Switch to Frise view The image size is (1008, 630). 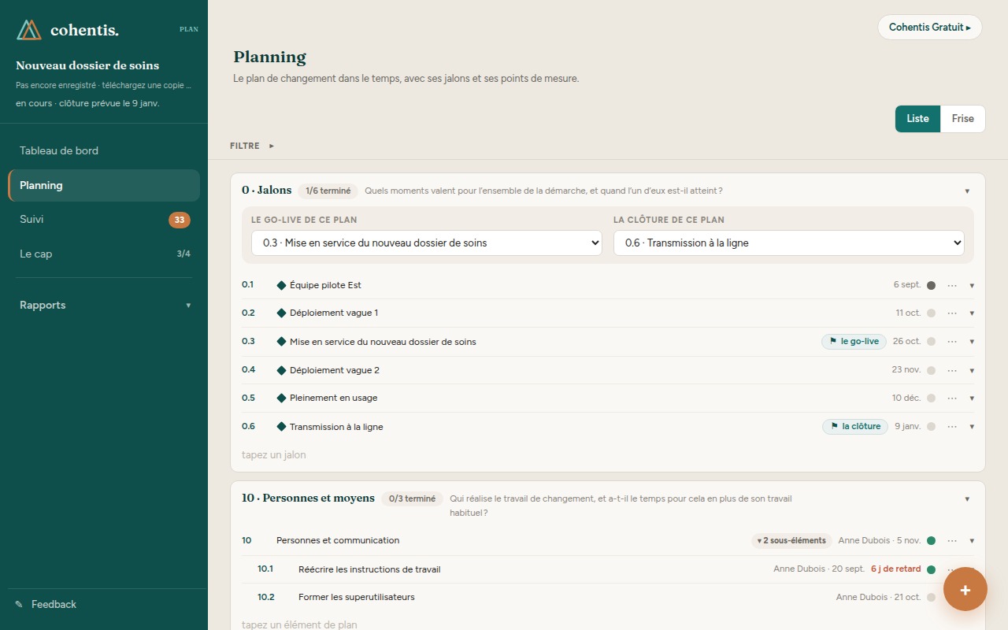962,119
